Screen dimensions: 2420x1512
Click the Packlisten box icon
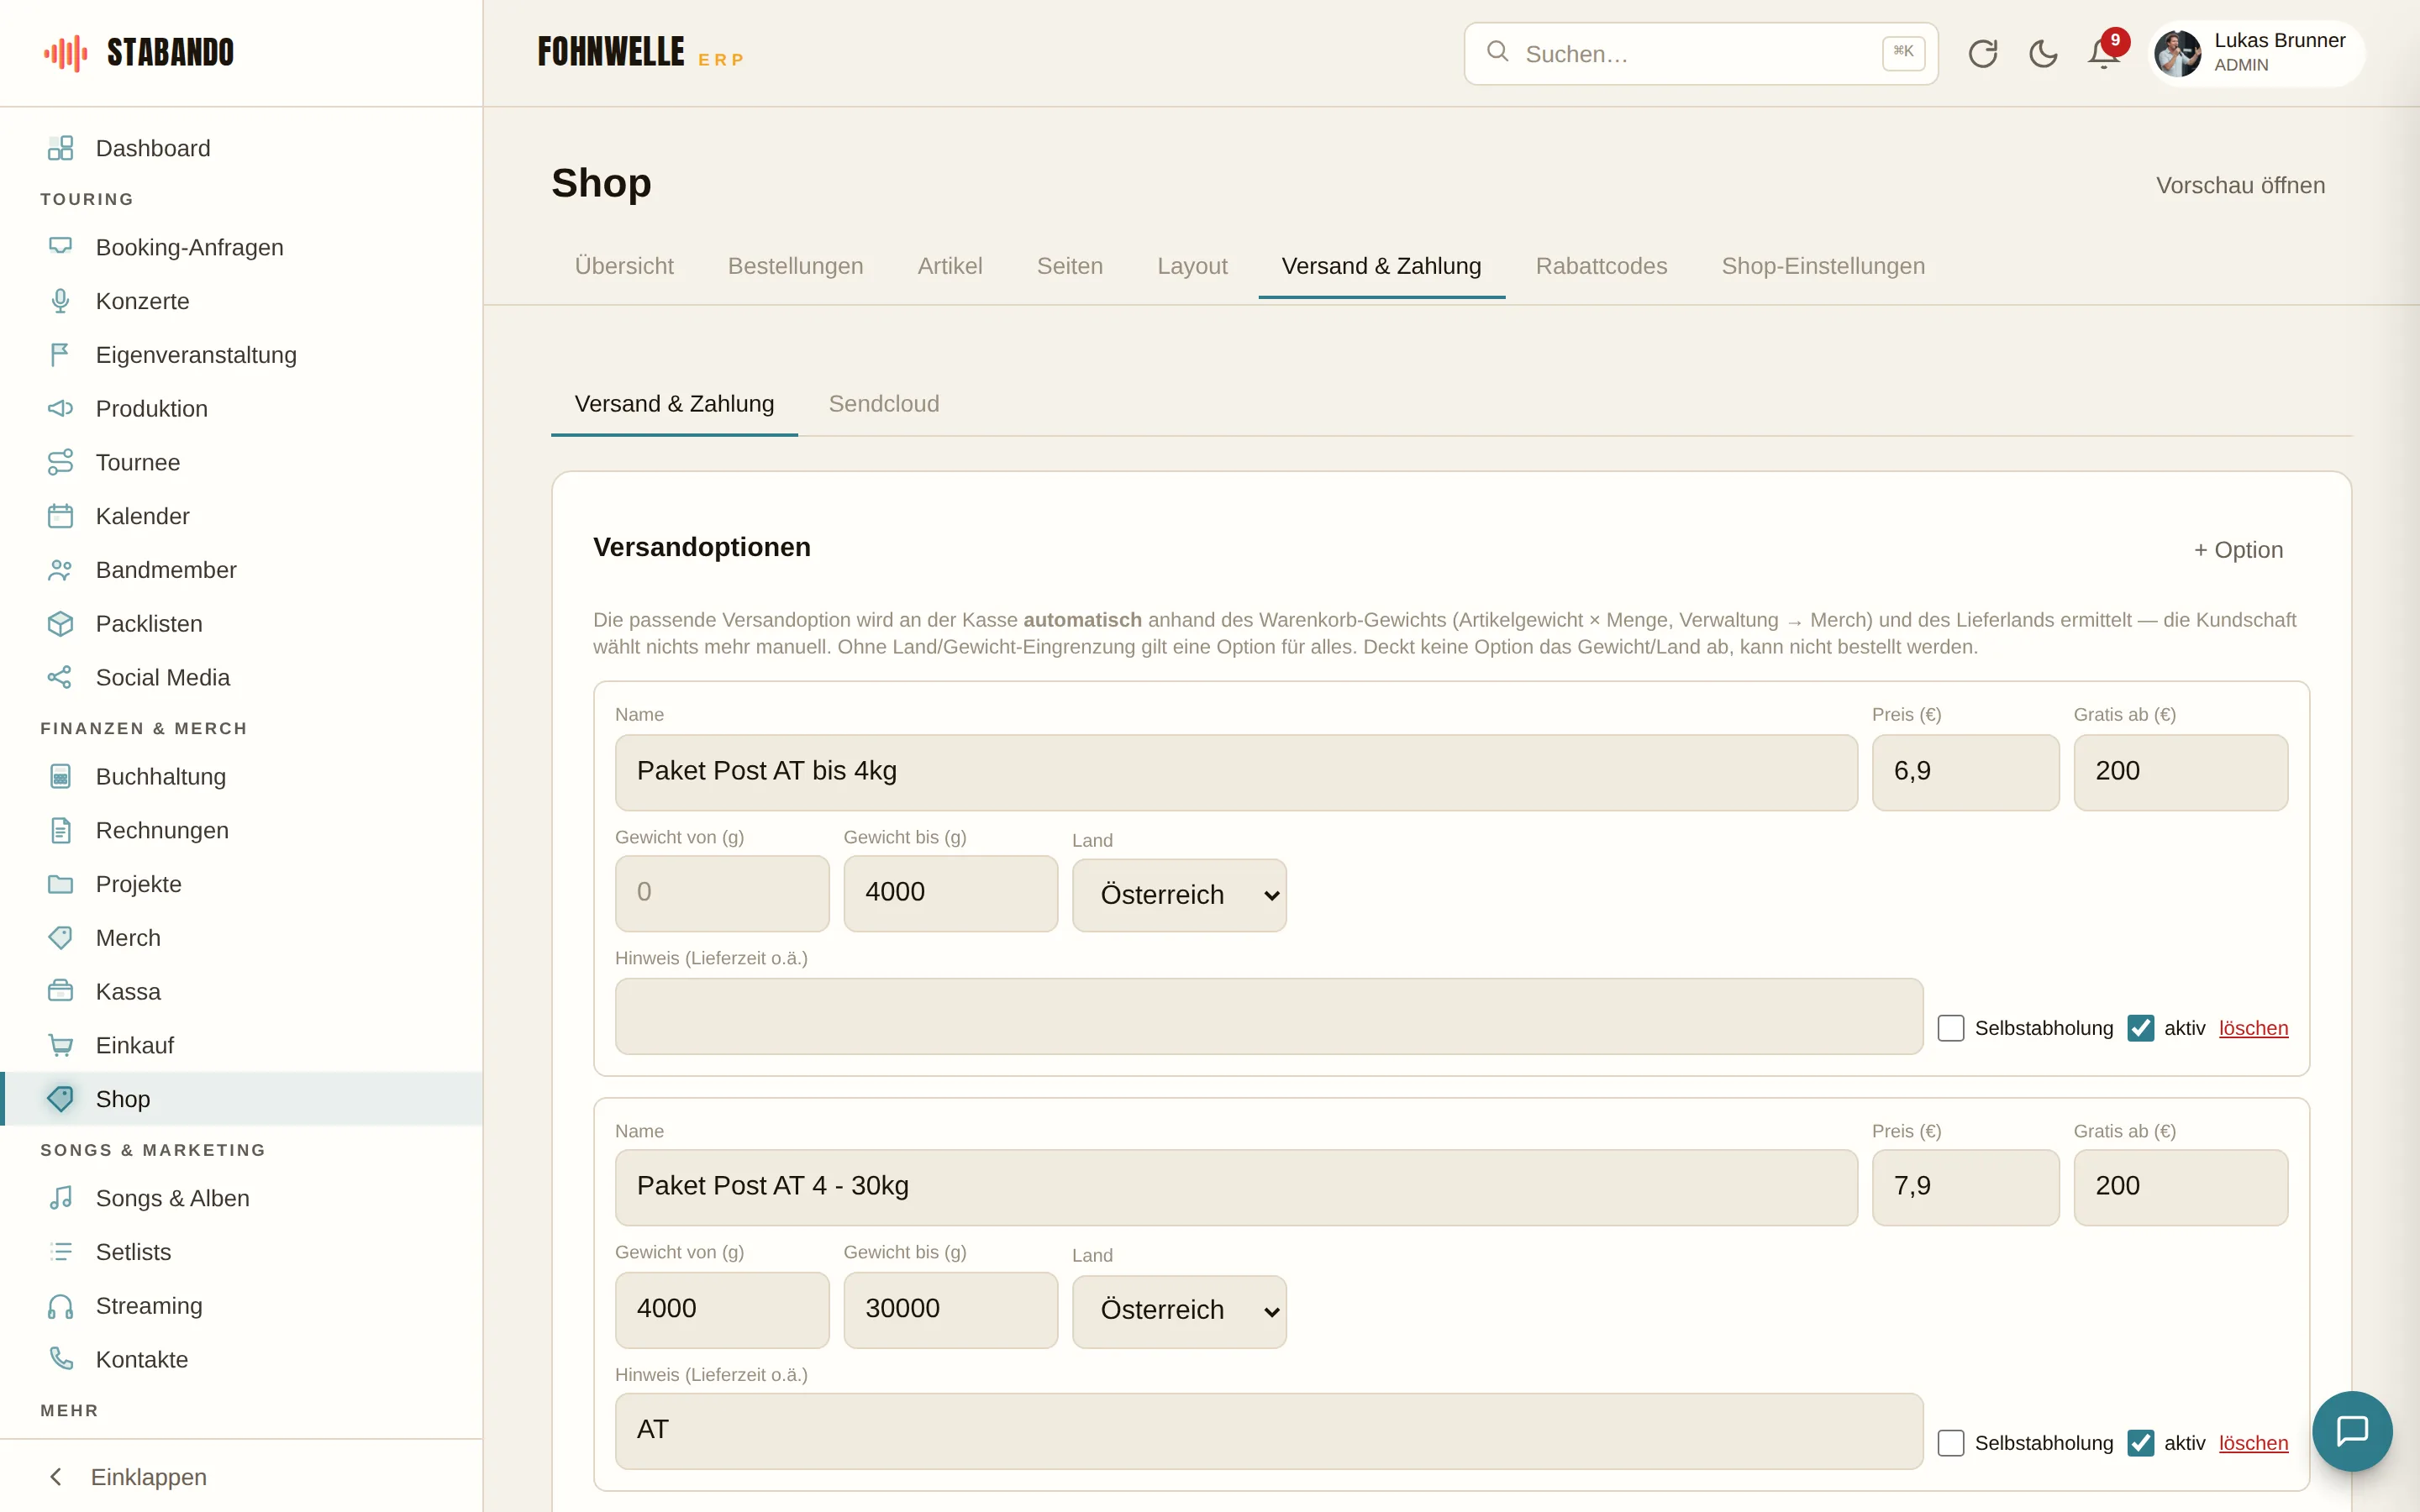click(60, 624)
